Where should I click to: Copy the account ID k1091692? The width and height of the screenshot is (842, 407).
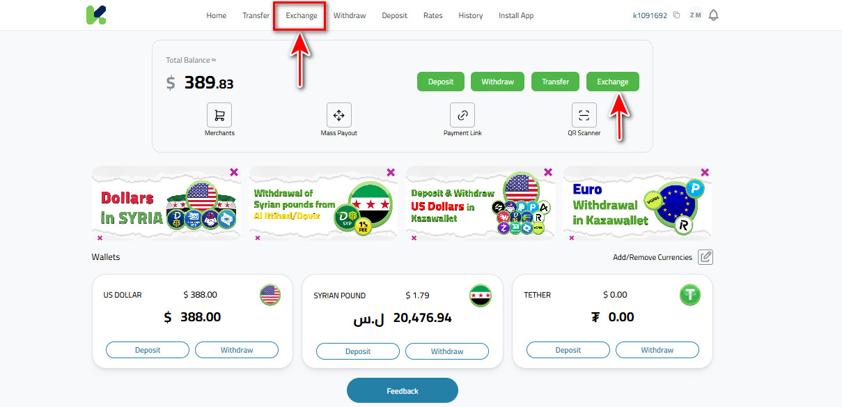[x=676, y=15]
